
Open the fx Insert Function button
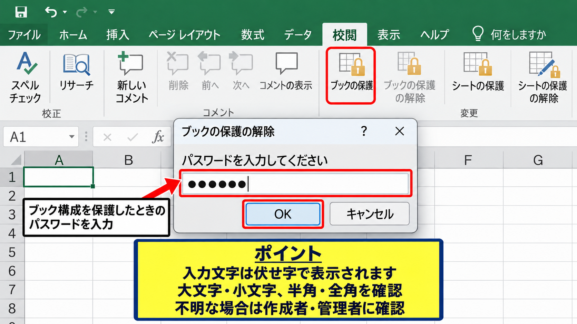point(158,137)
